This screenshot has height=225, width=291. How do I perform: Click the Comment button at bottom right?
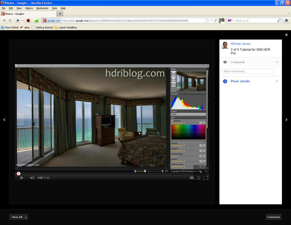(273, 217)
